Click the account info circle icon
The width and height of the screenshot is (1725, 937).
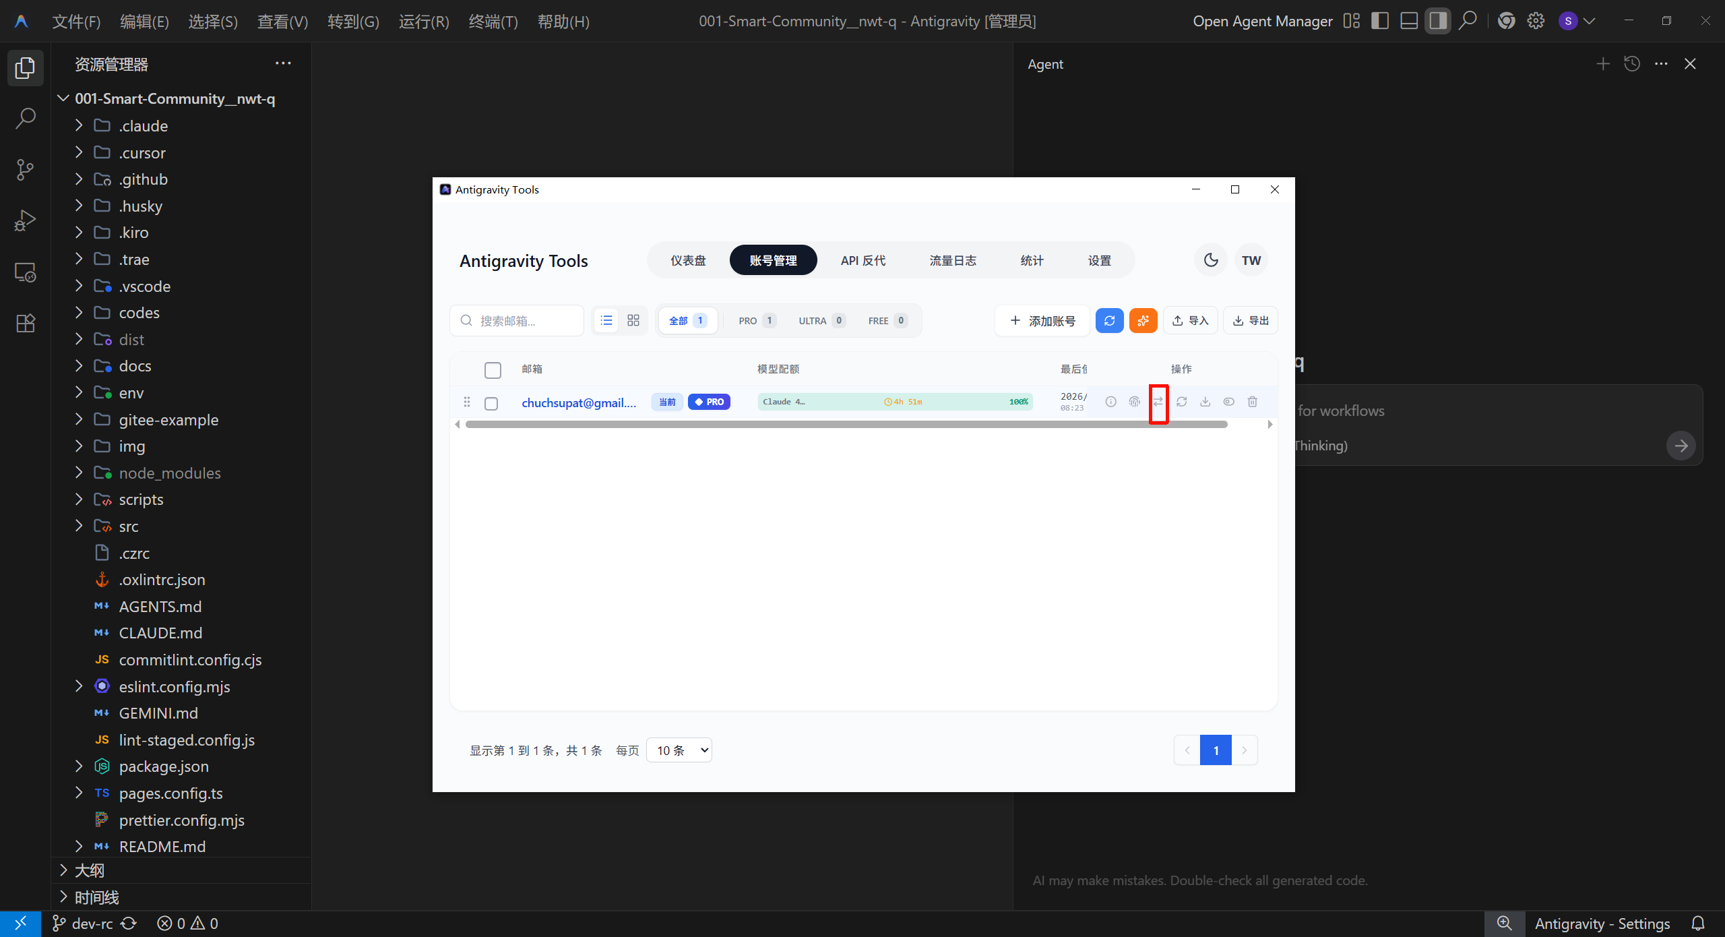[1110, 402]
